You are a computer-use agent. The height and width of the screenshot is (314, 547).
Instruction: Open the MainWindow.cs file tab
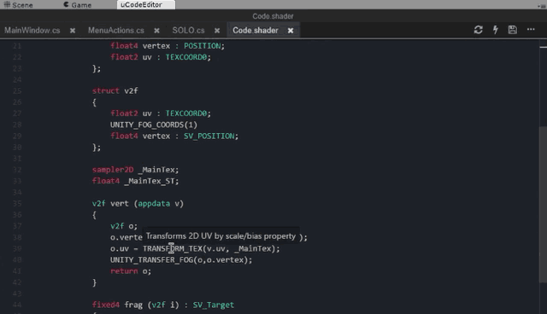[32, 30]
